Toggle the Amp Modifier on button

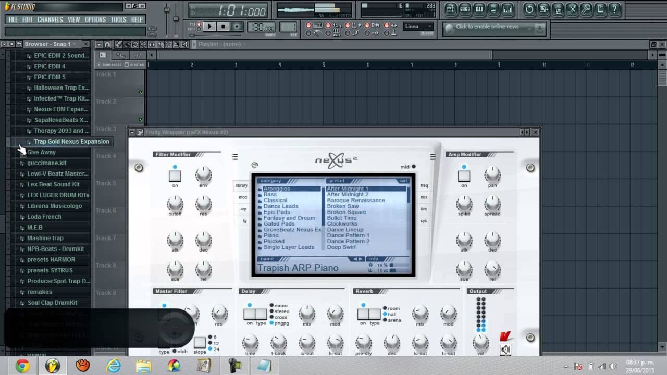(464, 176)
